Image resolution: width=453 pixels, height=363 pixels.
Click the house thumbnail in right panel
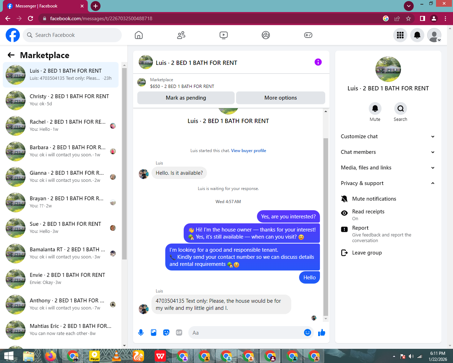[388, 69]
